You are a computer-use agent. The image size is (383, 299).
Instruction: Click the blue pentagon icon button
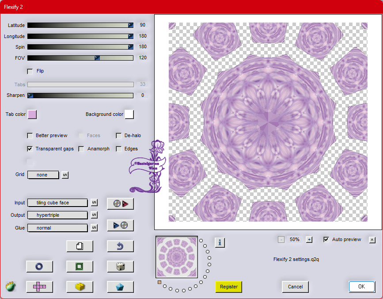point(120,287)
